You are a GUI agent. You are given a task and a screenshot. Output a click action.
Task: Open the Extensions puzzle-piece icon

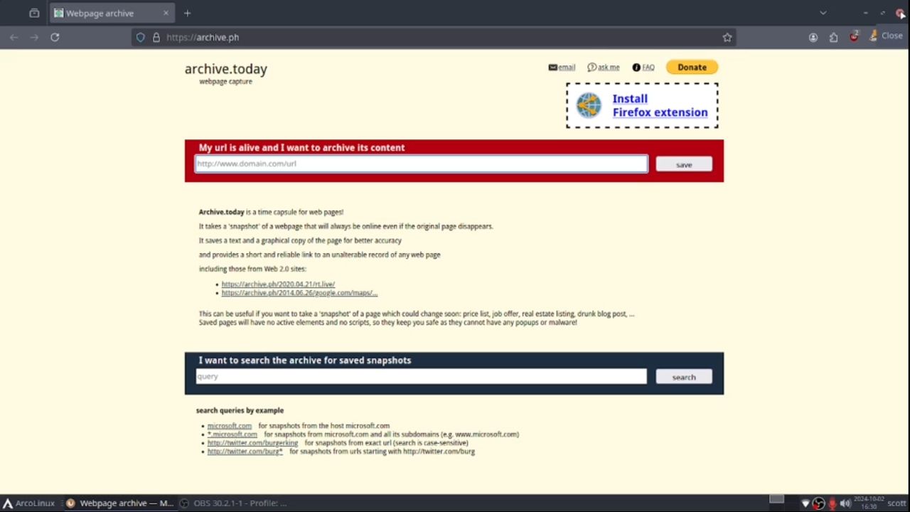(x=833, y=37)
